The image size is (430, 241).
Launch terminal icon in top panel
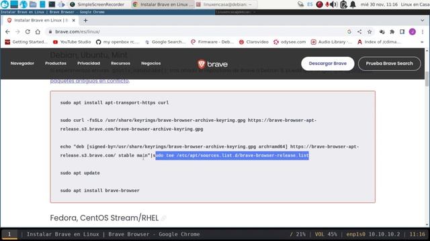coord(52,5)
